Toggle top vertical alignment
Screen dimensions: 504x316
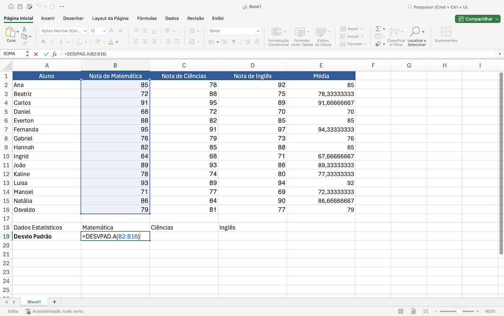click(136, 30)
